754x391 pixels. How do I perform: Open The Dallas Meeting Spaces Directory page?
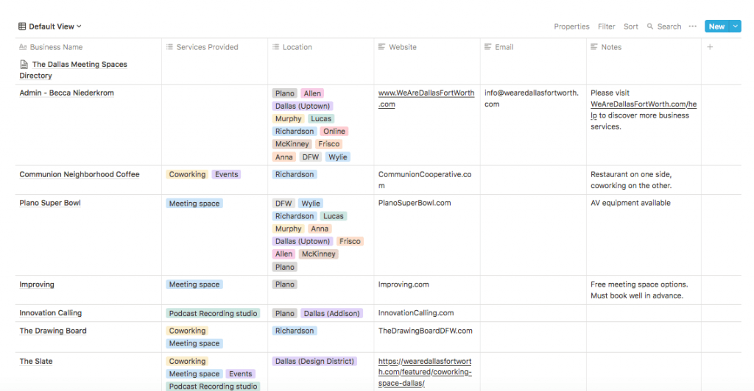coord(73,70)
